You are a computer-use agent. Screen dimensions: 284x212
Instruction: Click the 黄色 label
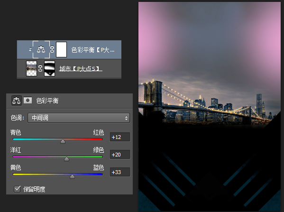click(x=16, y=167)
